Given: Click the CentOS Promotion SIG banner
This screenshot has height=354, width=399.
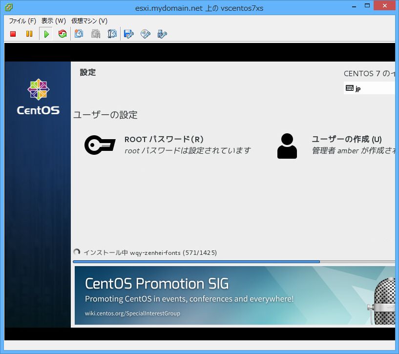Looking at the screenshot, I should [234, 295].
